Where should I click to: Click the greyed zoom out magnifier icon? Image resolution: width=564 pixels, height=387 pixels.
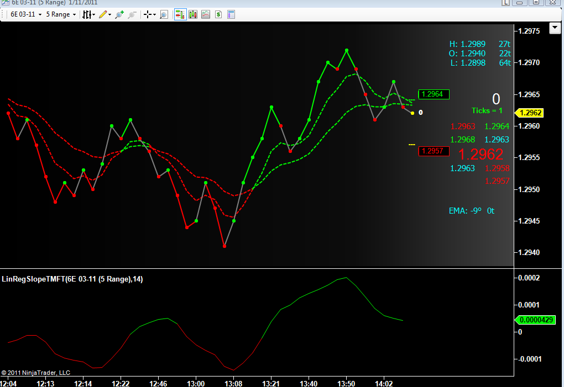[x=132, y=14]
